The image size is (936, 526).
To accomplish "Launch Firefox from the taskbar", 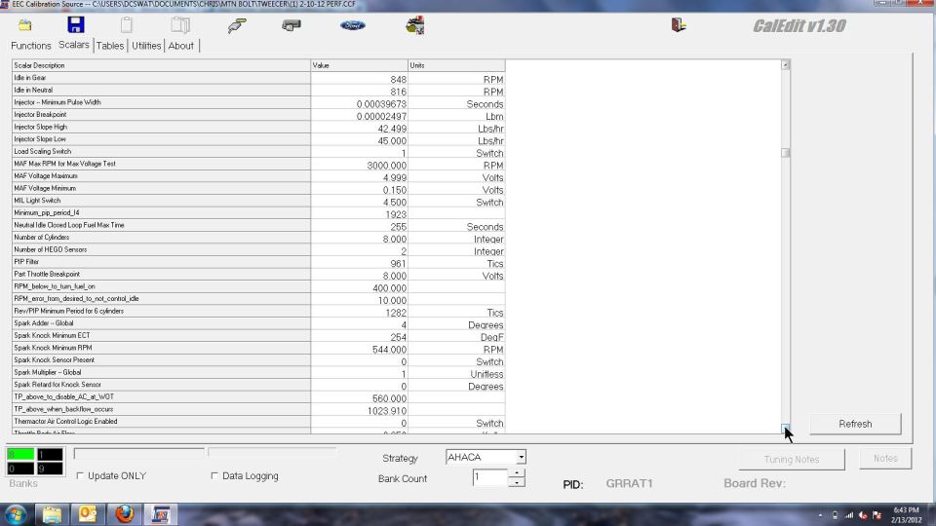I will pyautogui.click(x=124, y=514).
